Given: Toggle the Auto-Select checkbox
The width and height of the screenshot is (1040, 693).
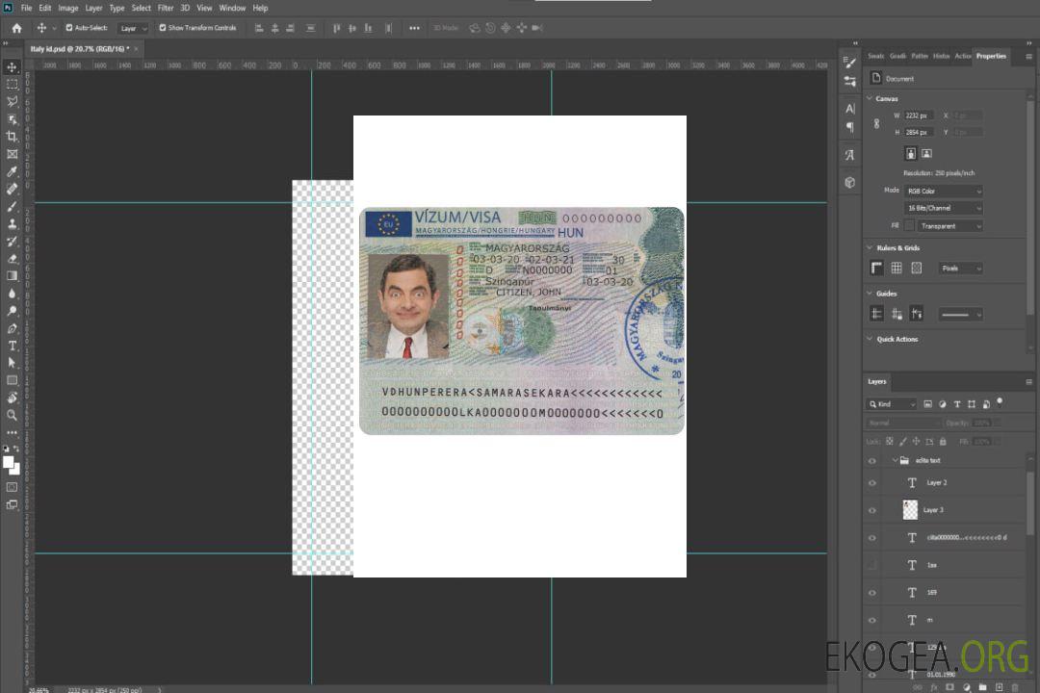Looking at the screenshot, I should [69, 28].
